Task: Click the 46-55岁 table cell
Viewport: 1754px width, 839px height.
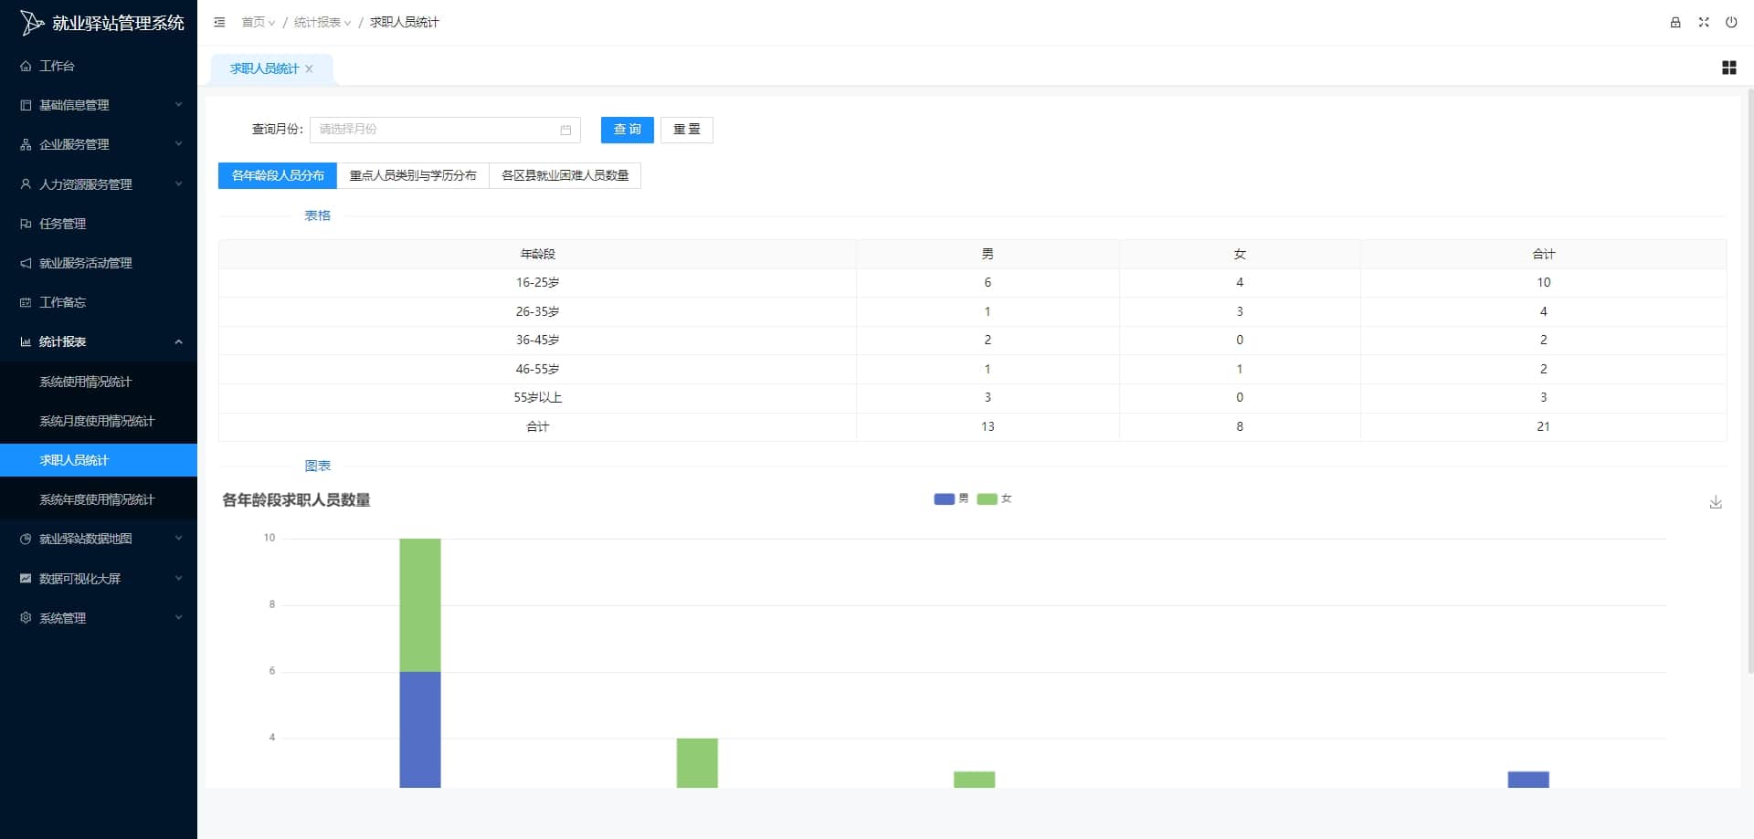Action: [537, 369]
